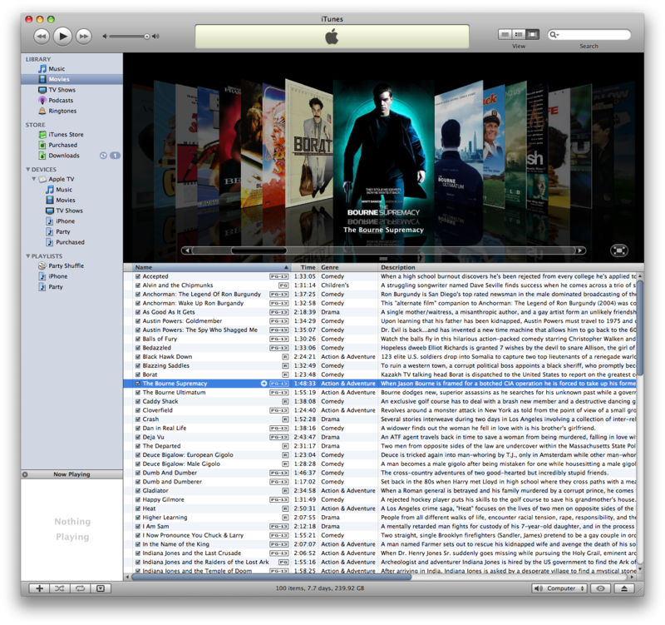Uncheck Alvin and the Chipmunks checkbox
665x625 pixels.
(x=138, y=285)
